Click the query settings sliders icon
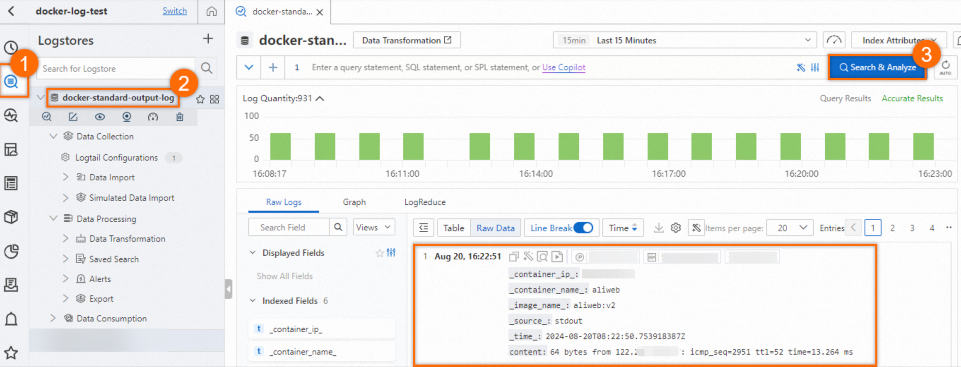 pos(815,67)
